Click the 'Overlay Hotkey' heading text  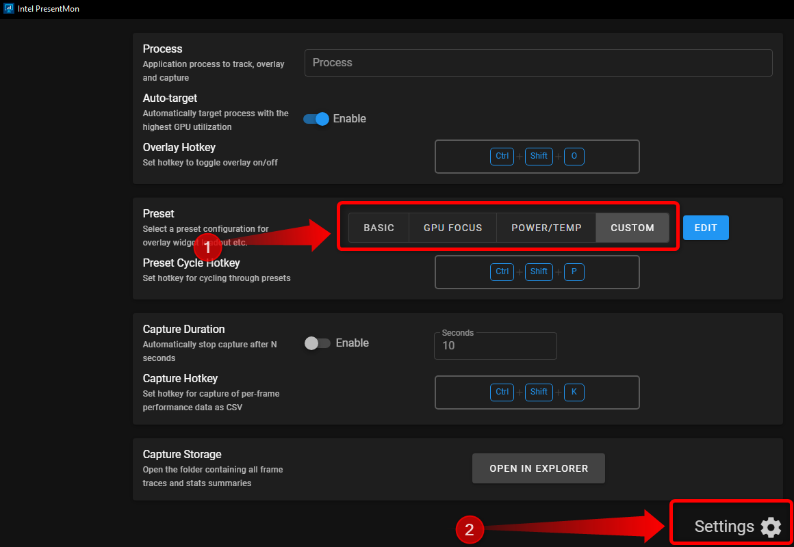(179, 147)
